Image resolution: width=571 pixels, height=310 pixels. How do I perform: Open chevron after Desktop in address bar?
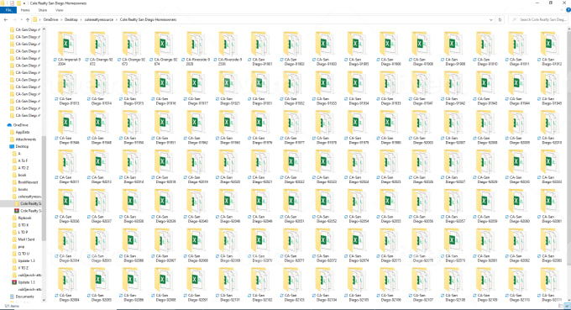(81, 19)
